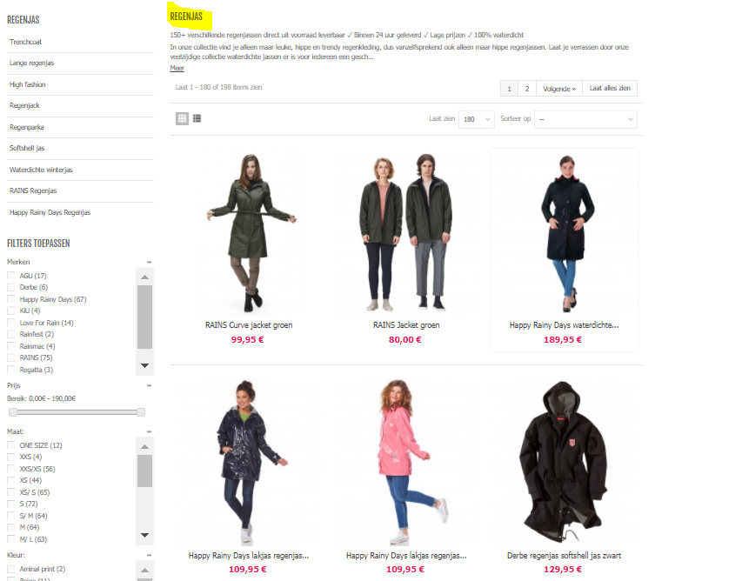Tick the M (64) size checkbox
This screenshot has height=581, width=742.
click(11, 528)
